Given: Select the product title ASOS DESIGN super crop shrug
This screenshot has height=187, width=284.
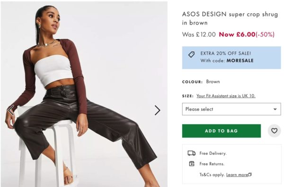Looking at the screenshot, I should [230, 18].
